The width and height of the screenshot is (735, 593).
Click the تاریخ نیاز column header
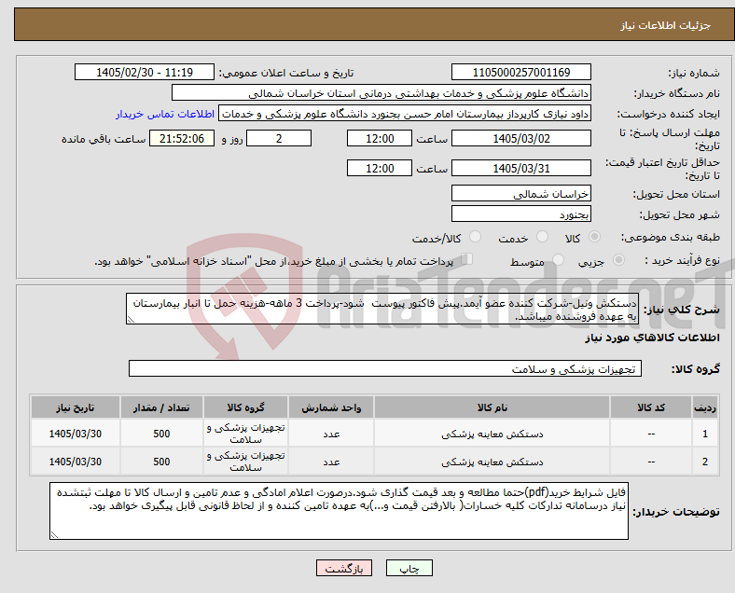[x=75, y=407]
